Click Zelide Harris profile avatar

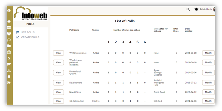point(214,9)
